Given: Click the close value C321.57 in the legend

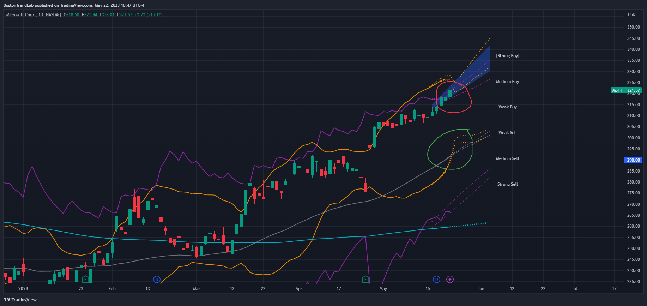Looking at the screenshot, I should click(x=125, y=15).
